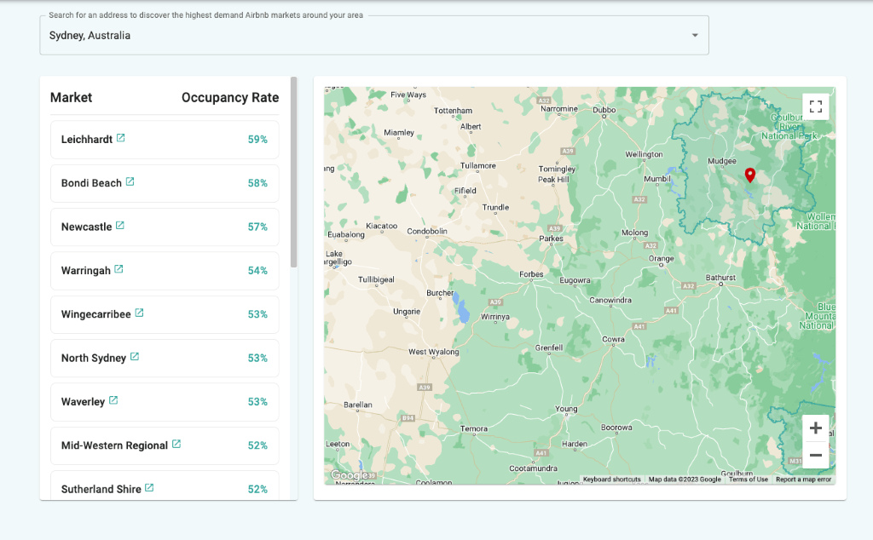Zoom in on the map

click(815, 428)
